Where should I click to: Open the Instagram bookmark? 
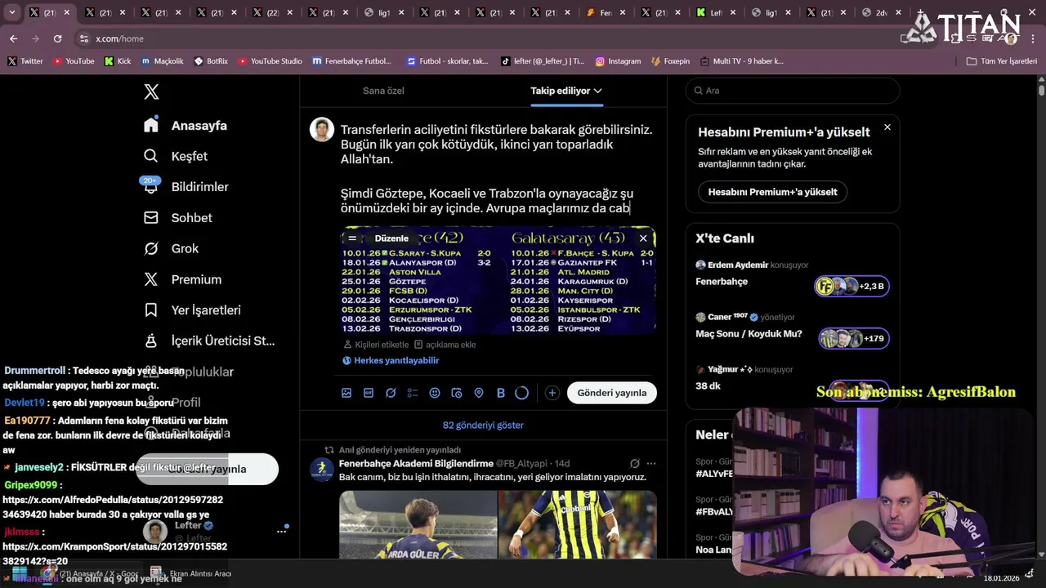[x=618, y=61]
